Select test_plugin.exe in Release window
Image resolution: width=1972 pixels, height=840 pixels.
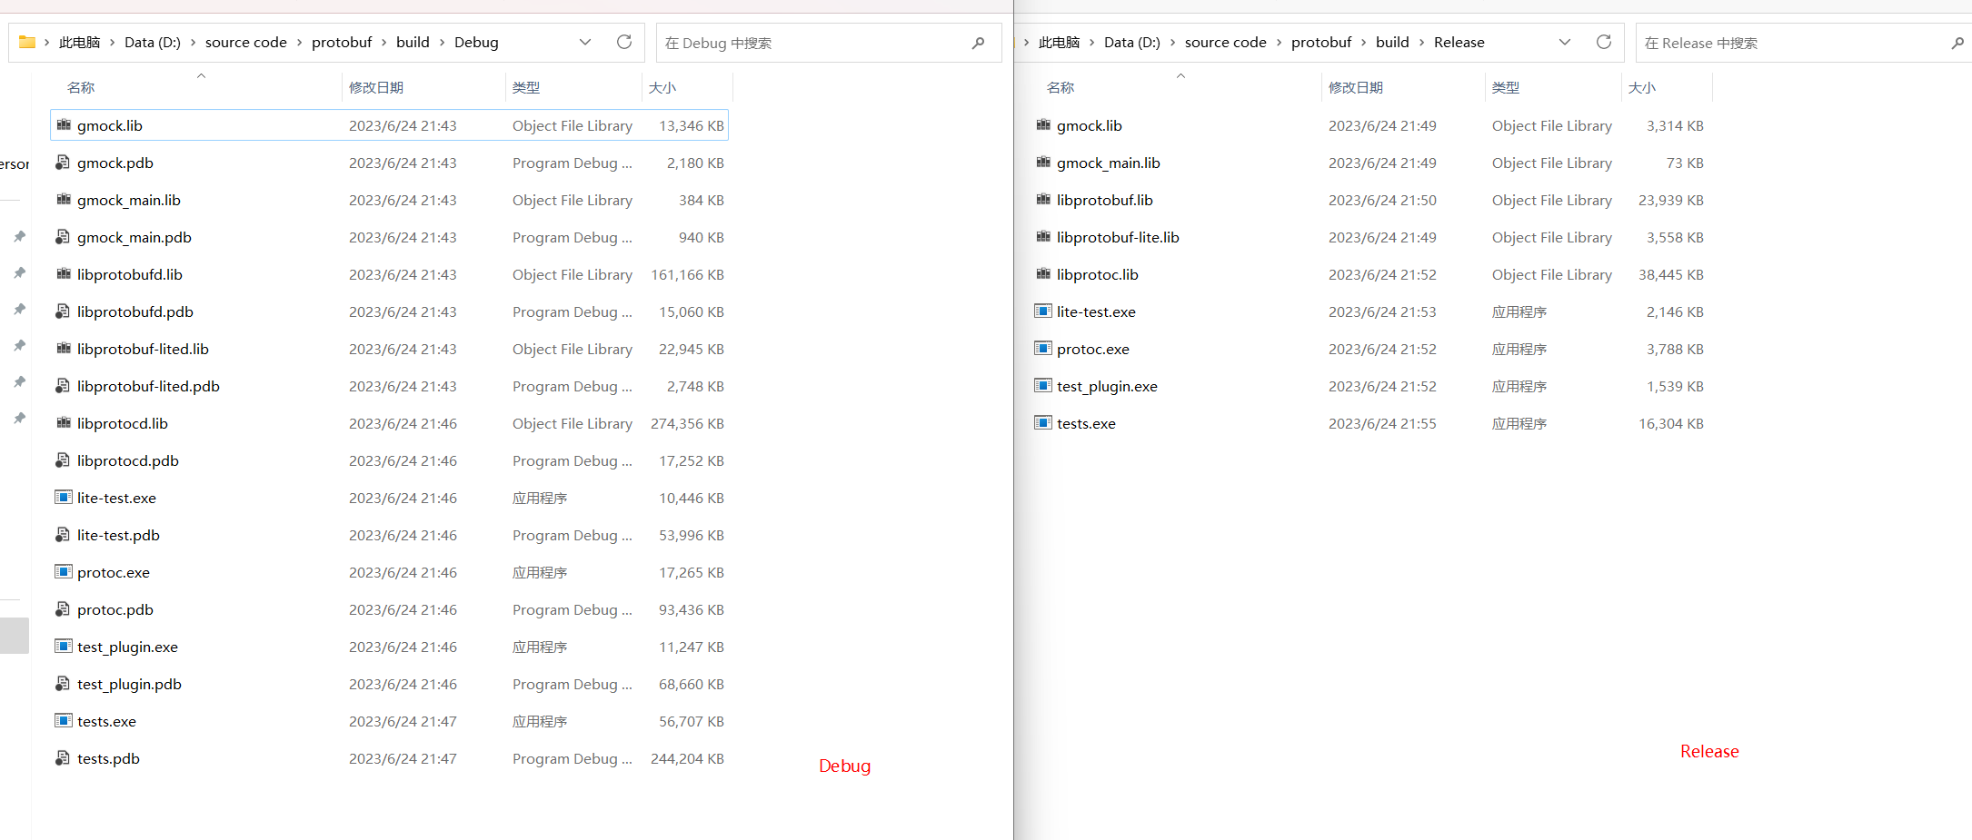(x=1107, y=386)
